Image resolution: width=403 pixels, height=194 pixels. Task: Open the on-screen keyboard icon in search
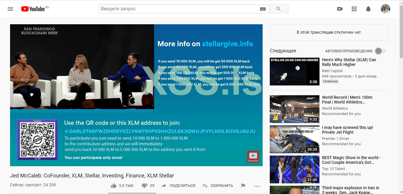263,9
